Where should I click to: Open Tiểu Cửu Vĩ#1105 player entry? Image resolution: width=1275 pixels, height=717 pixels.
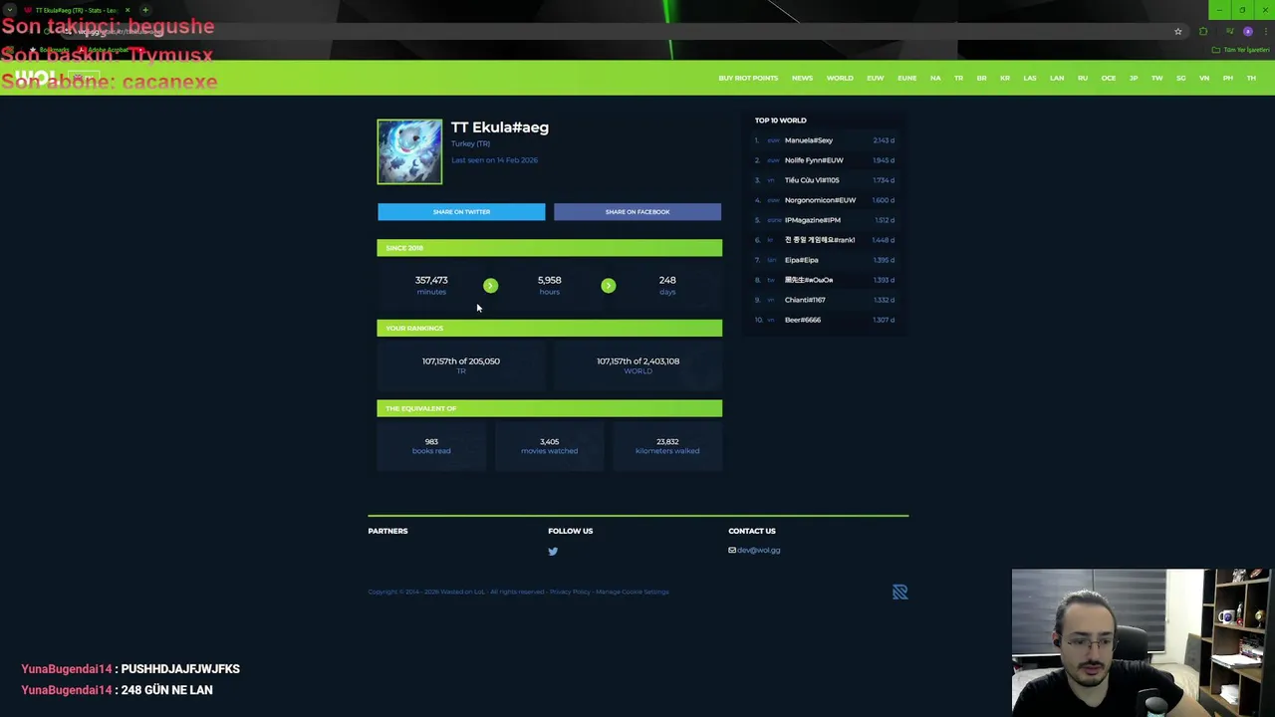click(x=812, y=180)
